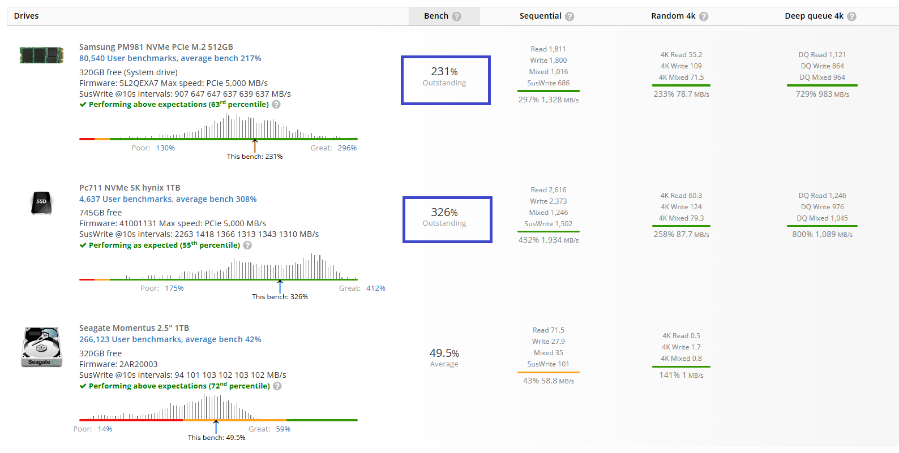This screenshot has height=453, width=899.
Task: Select the Sequential column header
Action: coord(540,16)
